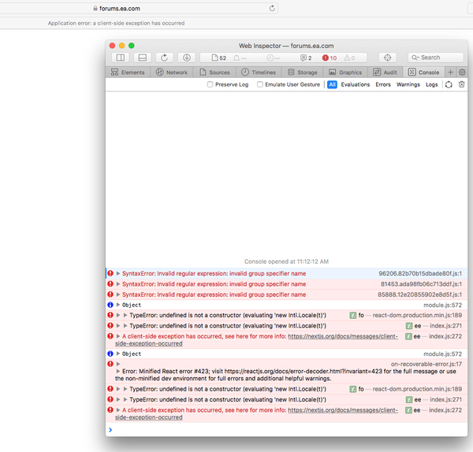Expand first SyntaxError entry for 96206 file
Screen dimensions: 473x452
[118, 273]
